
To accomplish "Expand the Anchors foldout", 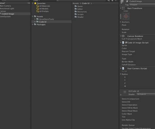I will [x=121, y=22].
